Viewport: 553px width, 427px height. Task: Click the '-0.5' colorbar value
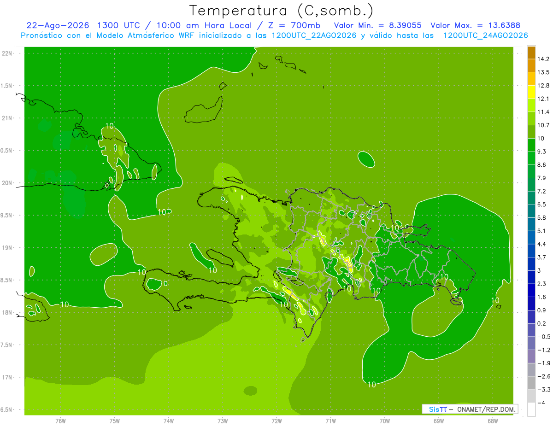(x=543, y=337)
